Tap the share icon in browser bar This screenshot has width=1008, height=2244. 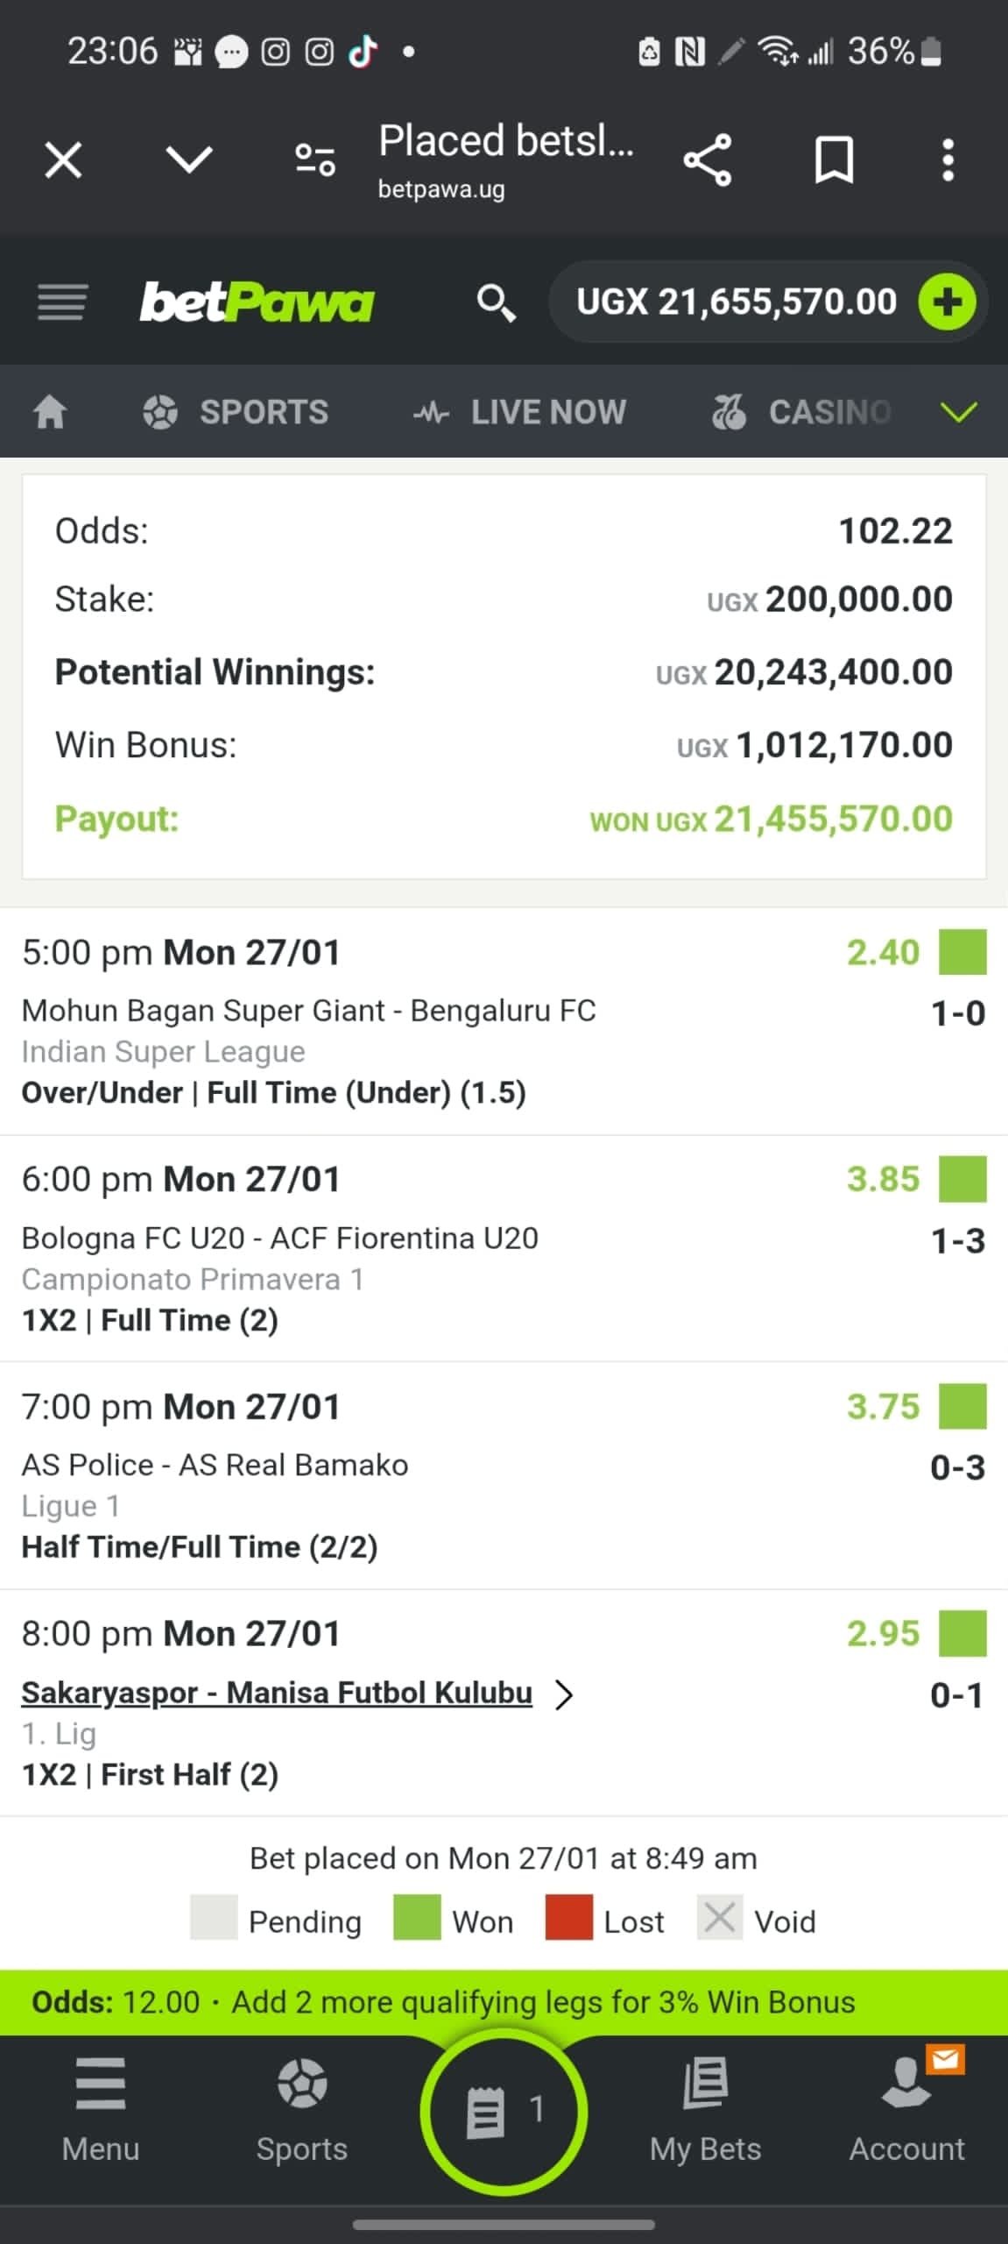click(x=707, y=160)
